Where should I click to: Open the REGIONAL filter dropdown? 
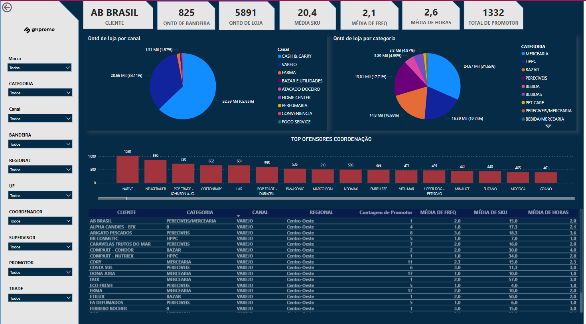click(40, 170)
